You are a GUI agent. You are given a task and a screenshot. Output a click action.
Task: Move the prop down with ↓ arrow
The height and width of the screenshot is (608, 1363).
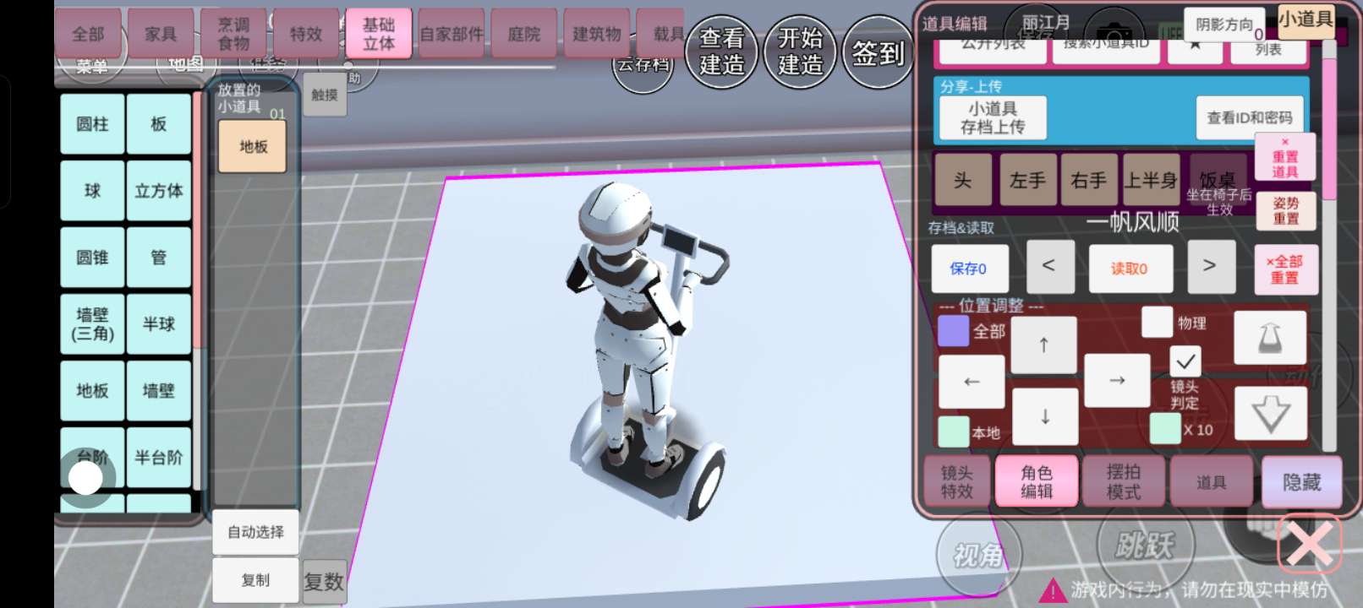click(x=1045, y=416)
